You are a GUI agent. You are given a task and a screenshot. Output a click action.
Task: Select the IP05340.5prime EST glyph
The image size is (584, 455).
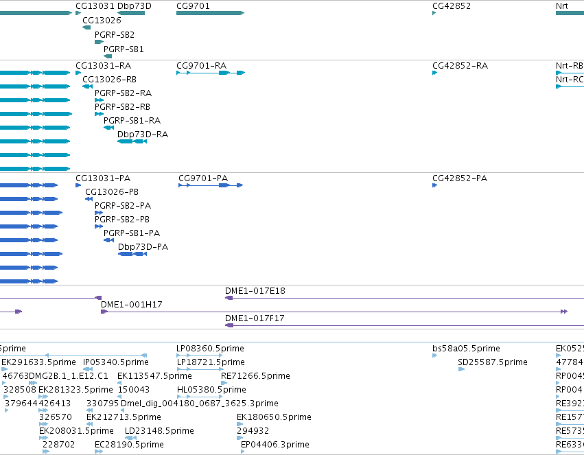88,369
